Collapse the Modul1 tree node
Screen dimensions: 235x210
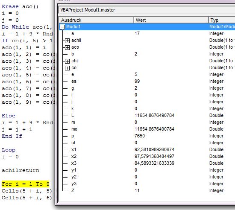pyautogui.click(x=62, y=27)
